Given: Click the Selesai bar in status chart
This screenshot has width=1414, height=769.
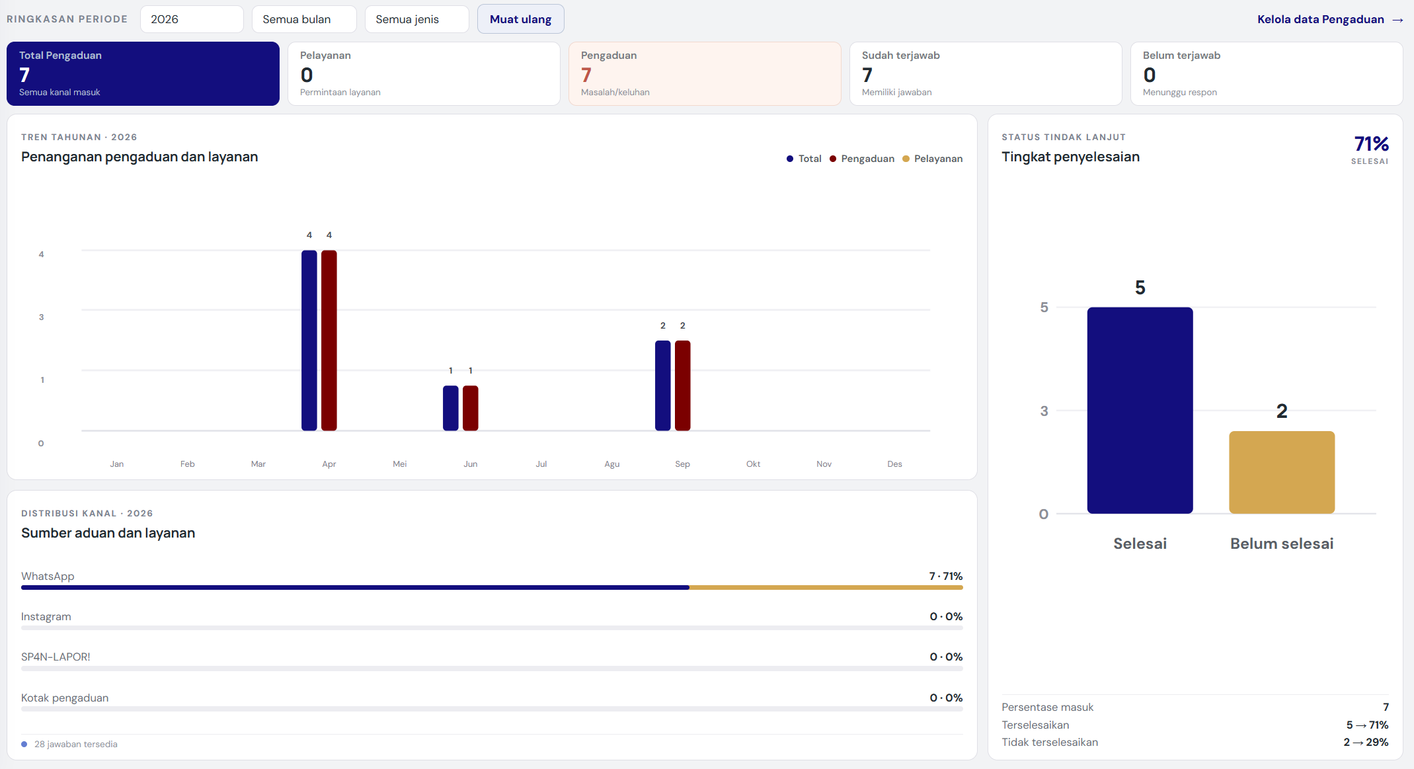Looking at the screenshot, I should coord(1140,410).
